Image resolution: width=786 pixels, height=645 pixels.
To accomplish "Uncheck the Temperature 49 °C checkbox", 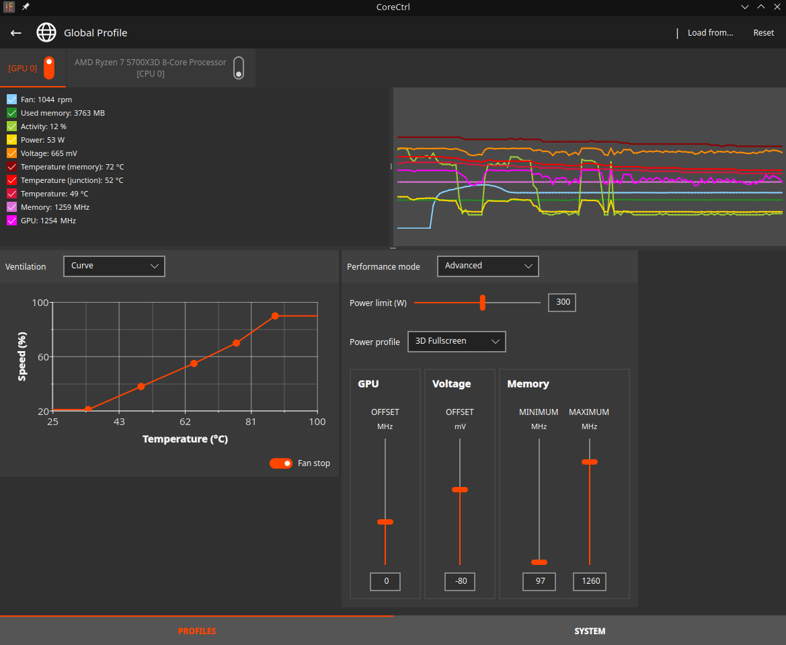I will [11, 194].
